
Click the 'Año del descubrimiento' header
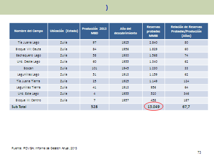click(126, 31)
